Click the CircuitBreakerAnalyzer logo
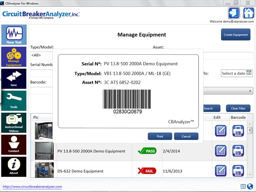The image size is (256, 192). [x=41, y=15]
